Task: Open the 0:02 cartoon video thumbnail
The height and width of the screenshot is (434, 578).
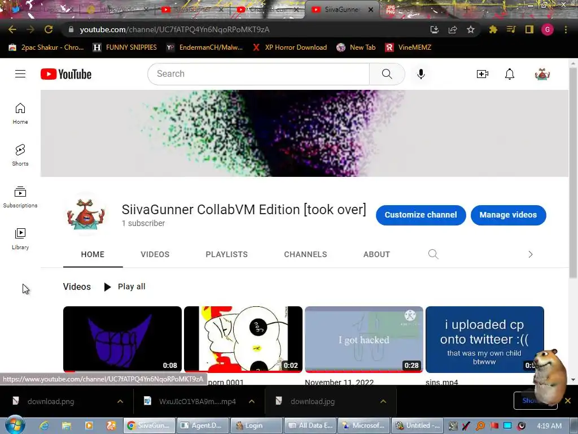Action: [243, 339]
